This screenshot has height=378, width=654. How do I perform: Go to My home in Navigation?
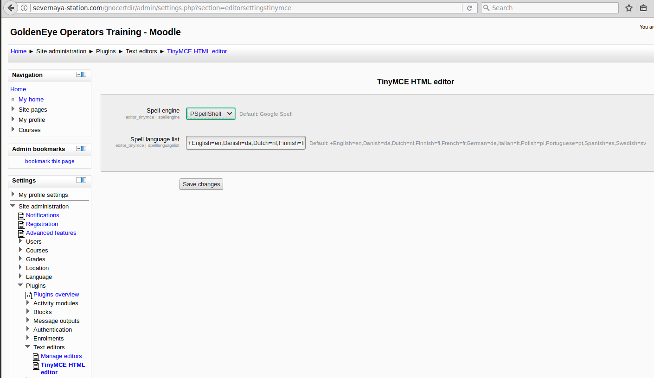[31, 100]
